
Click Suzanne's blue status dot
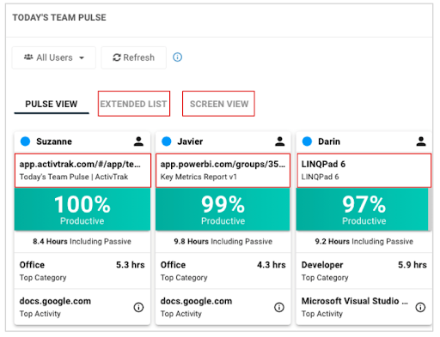(25, 141)
